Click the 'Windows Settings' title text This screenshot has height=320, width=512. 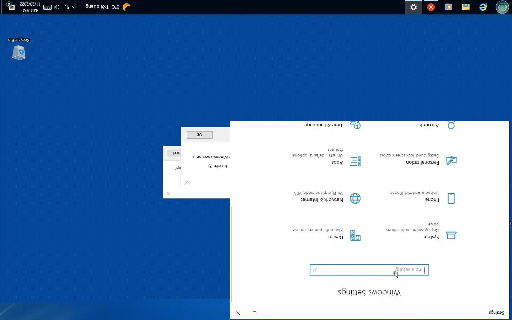pyautogui.click(x=369, y=292)
